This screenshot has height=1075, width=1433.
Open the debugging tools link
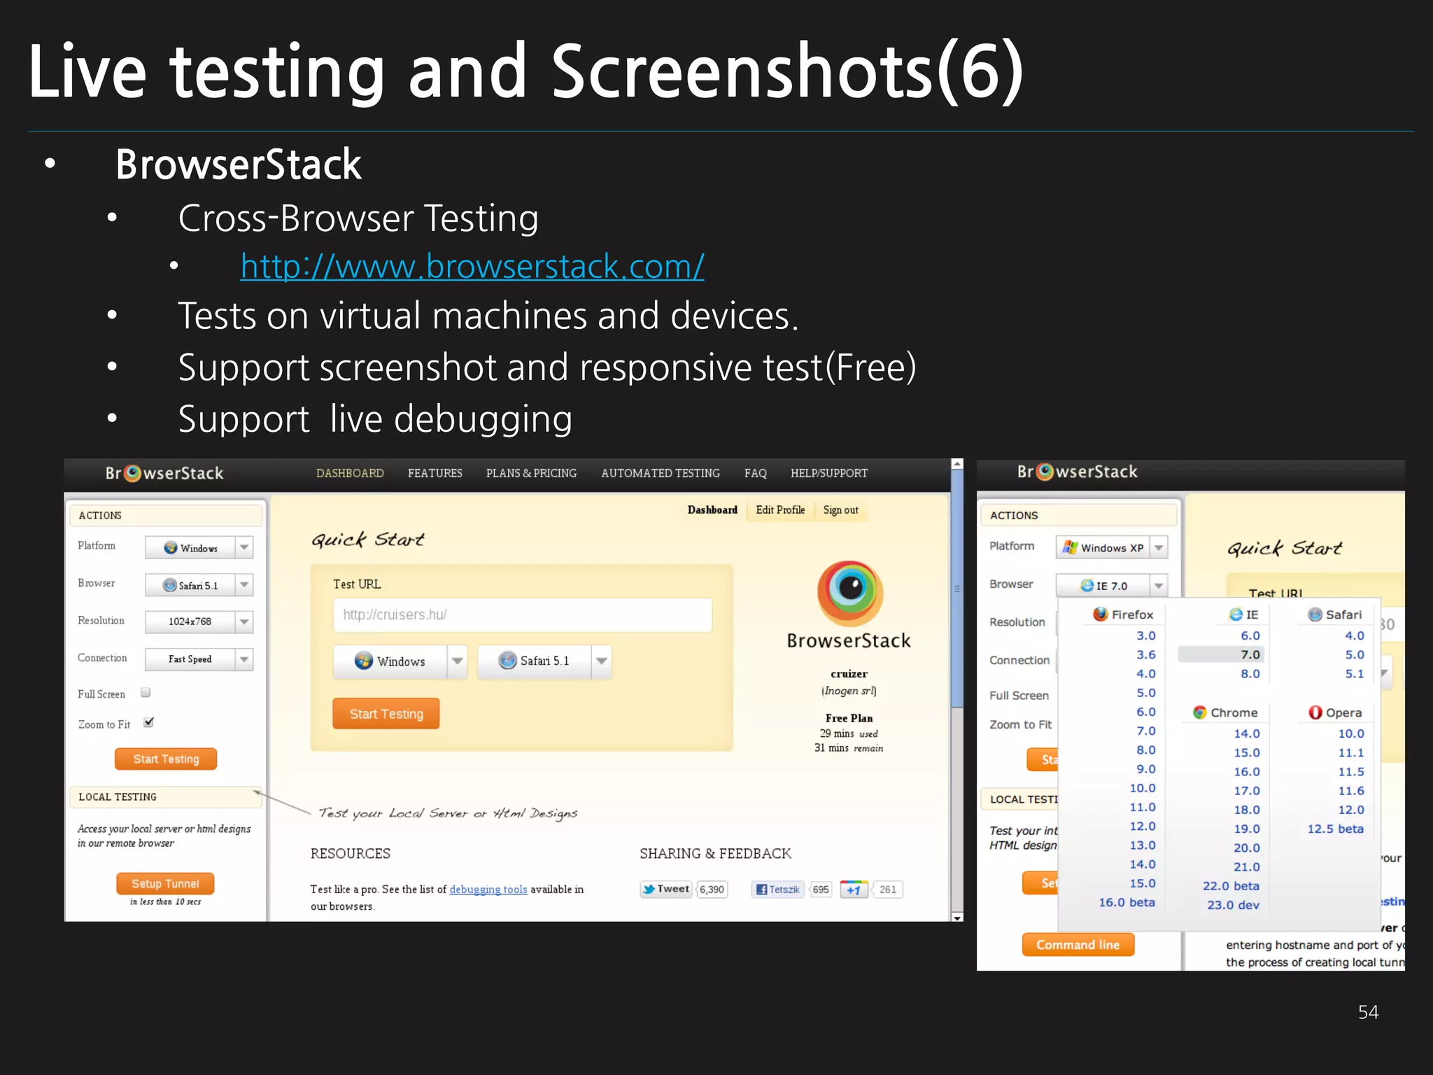(x=488, y=890)
